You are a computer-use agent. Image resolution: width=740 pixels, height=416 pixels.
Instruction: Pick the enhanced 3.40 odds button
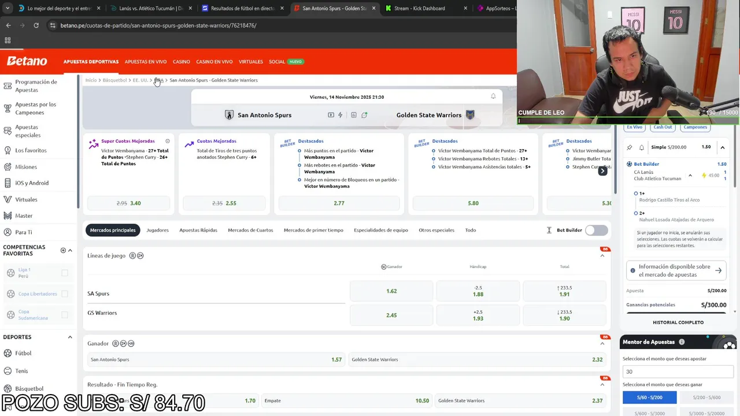(128, 203)
